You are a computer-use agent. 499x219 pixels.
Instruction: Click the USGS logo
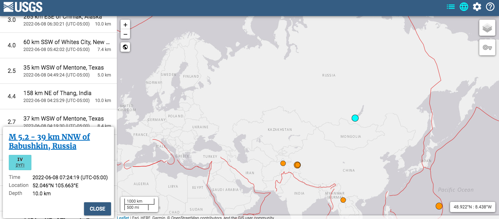coord(23,7)
